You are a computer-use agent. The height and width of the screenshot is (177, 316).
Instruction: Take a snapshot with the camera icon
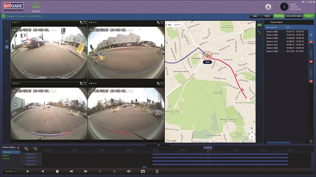(x=143, y=172)
